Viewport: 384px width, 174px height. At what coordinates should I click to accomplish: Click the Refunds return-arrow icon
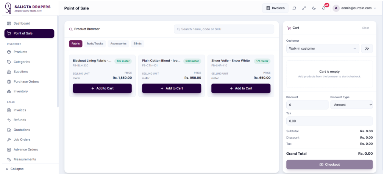pos(9,120)
